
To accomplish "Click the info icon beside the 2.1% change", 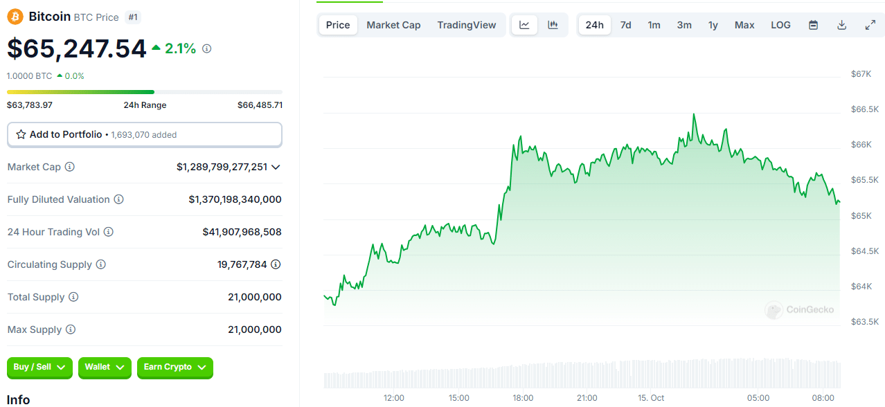I will coord(207,49).
